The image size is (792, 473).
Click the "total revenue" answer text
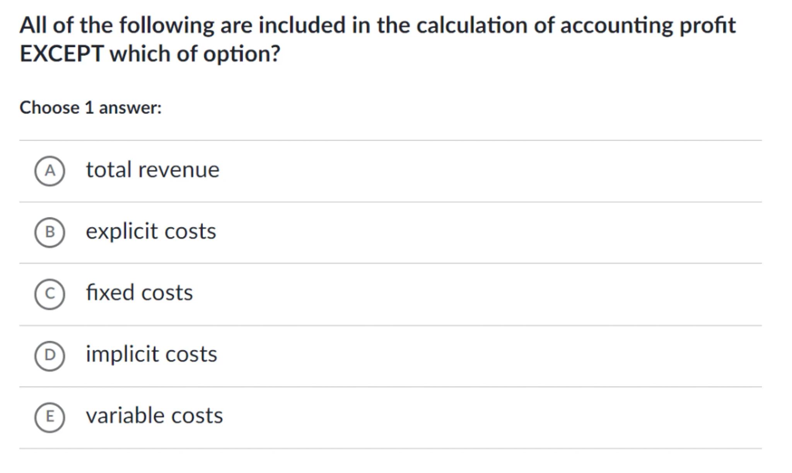tap(152, 170)
